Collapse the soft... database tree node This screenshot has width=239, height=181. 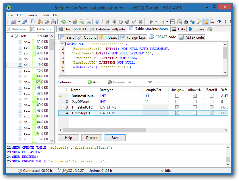tap(12, 36)
